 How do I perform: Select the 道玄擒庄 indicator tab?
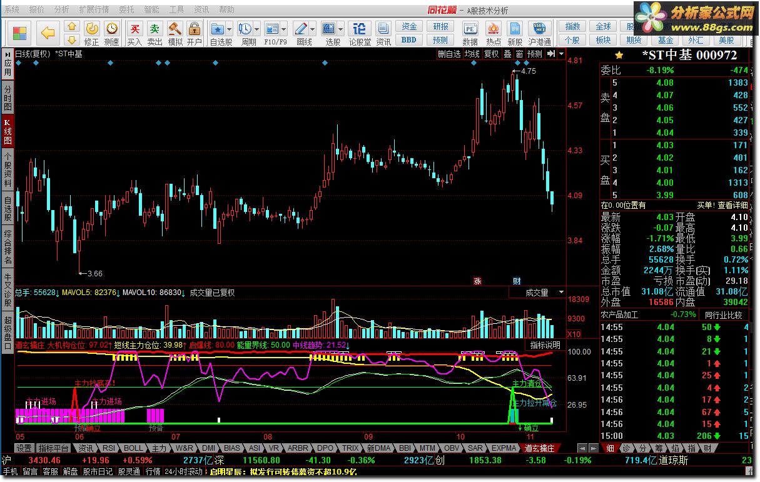pos(540,448)
